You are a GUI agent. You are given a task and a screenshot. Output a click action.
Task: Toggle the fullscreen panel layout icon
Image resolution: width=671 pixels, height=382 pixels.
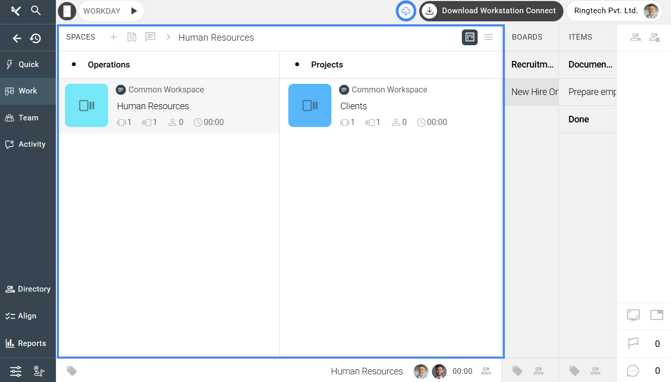(x=633, y=315)
